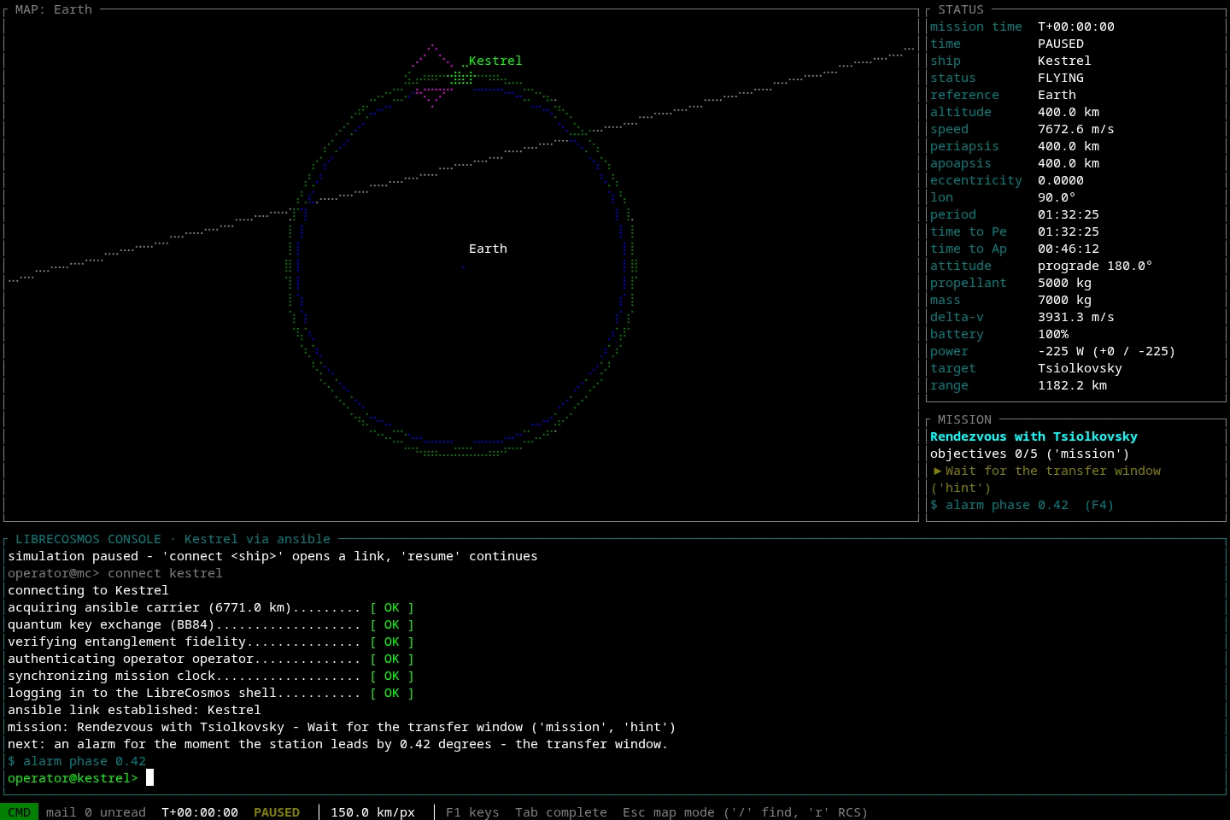Click the 'MAP: Earth' panel title
Viewport: 1230px width, 820px height.
click(x=54, y=9)
